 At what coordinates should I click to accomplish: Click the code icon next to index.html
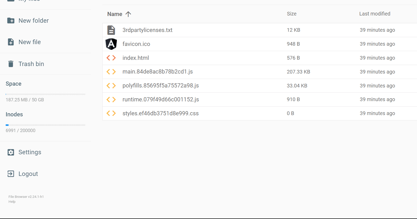(x=111, y=58)
